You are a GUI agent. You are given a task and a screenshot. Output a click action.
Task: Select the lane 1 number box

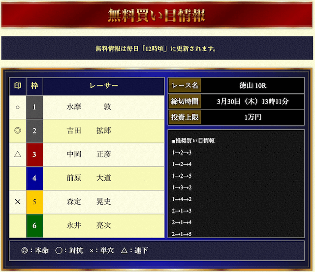pos(34,107)
